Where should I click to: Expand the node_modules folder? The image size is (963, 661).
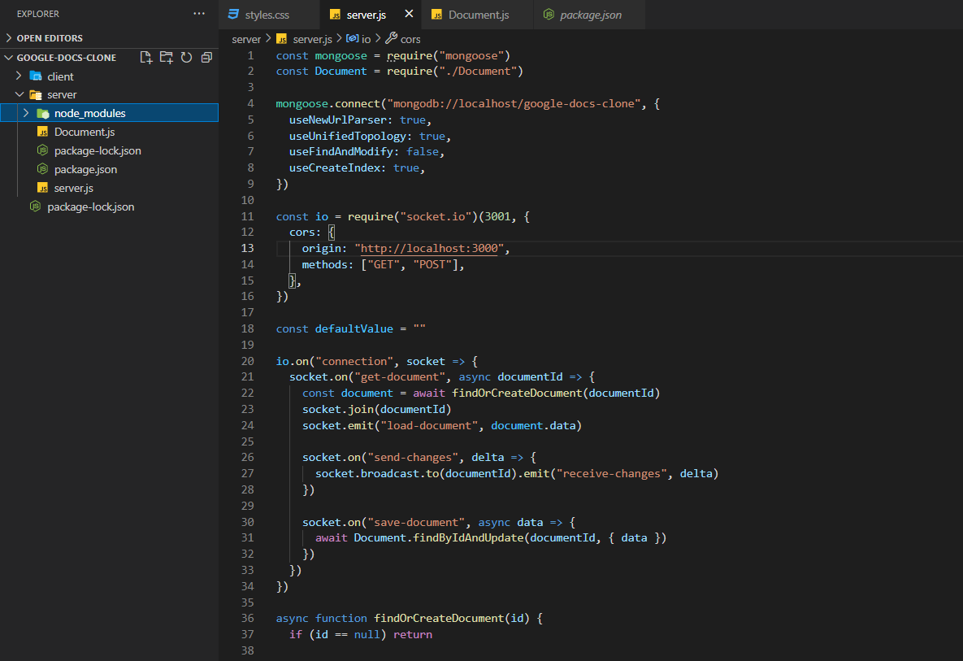pyautogui.click(x=26, y=113)
